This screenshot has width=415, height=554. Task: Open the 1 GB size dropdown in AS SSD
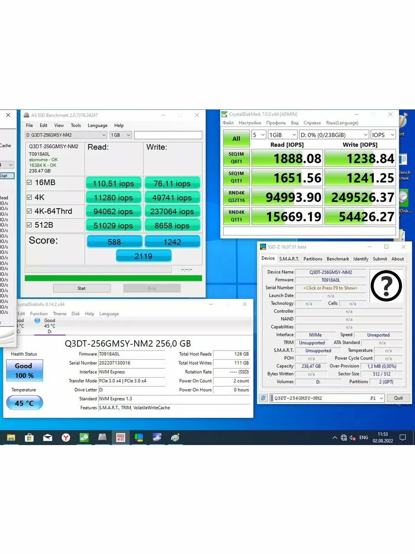pyautogui.click(x=120, y=135)
